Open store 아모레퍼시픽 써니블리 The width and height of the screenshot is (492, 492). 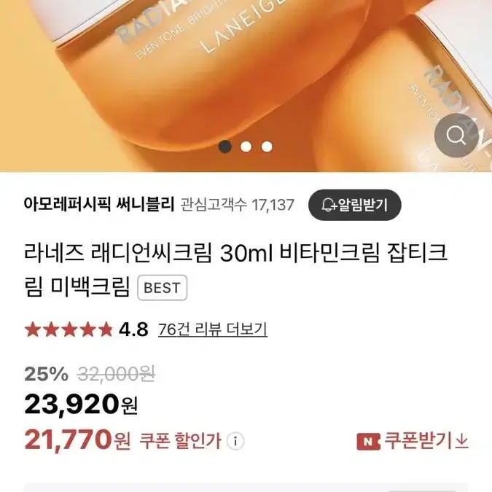(x=98, y=205)
